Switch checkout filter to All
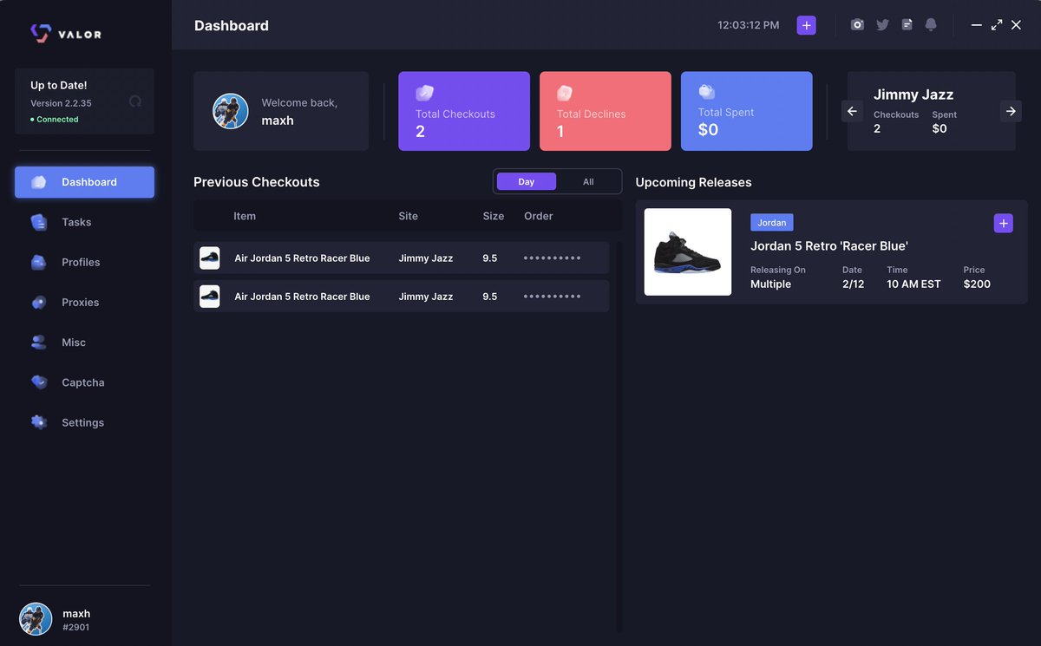This screenshot has width=1041, height=646. (588, 181)
